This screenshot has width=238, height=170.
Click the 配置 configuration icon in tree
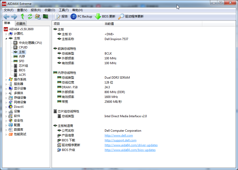point(11,125)
